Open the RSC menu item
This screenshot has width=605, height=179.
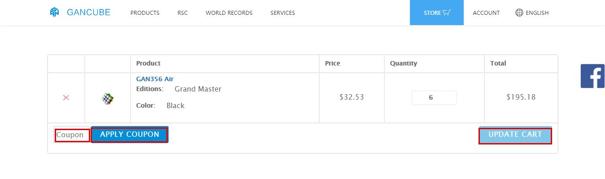(x=183, y=13)
